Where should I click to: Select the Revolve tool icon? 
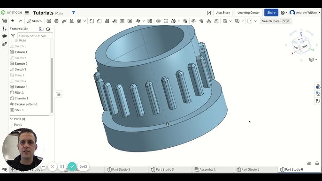pos(56,21)
